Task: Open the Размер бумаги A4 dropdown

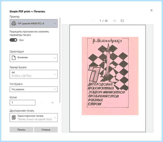Action: [x=34, y=74]
